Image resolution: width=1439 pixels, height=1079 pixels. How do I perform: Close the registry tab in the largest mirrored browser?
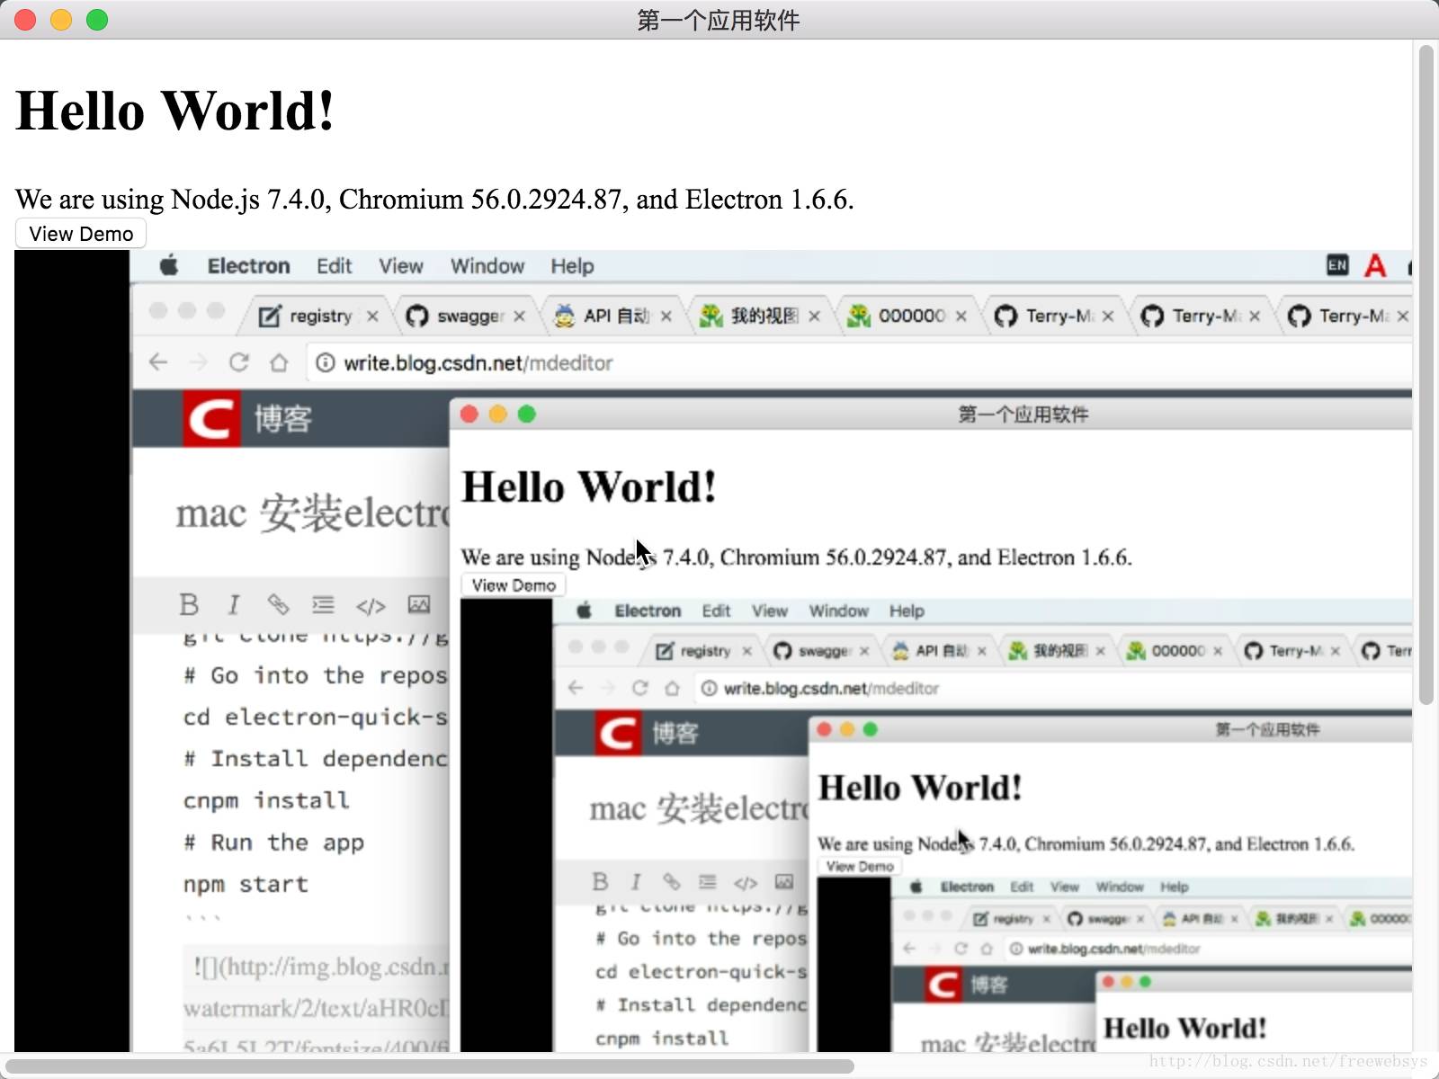(x=372, y=317)
